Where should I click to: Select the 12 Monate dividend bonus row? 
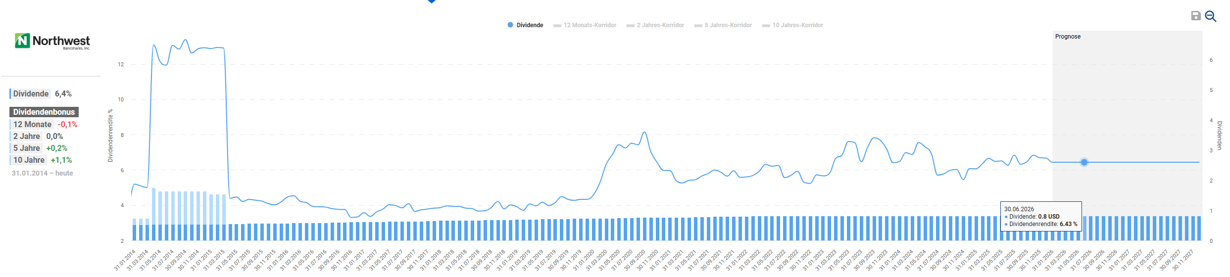[33, 125]
